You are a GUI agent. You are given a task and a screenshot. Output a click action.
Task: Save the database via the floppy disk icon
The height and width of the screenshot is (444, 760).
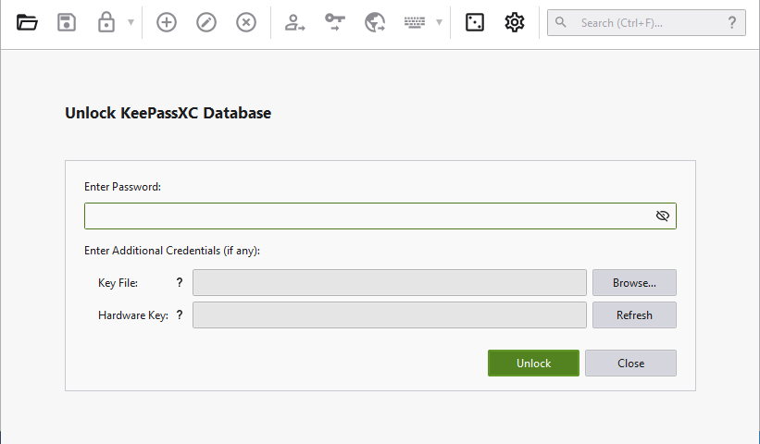[x=67, y=22]
